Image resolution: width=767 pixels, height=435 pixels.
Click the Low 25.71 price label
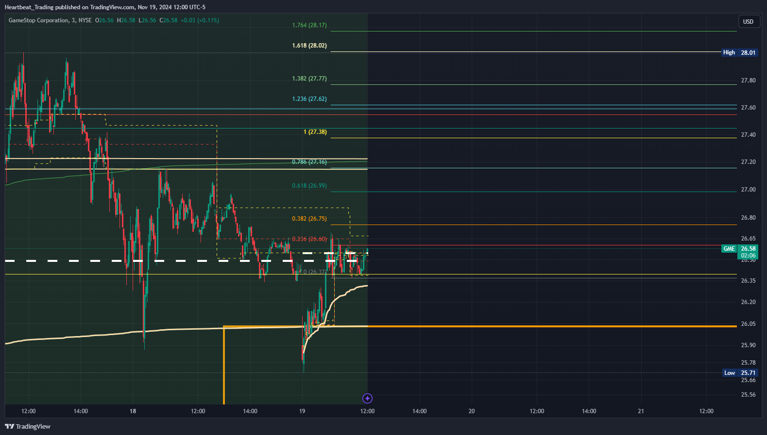pyautogui.click(x=740, y=373)
